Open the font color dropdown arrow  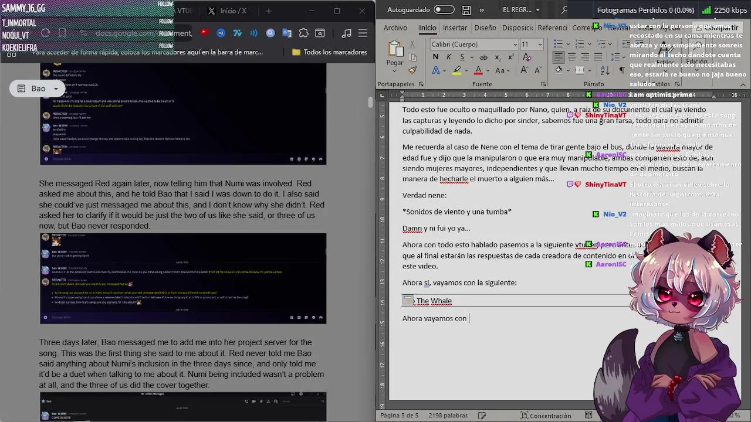[x=488, y=70]
